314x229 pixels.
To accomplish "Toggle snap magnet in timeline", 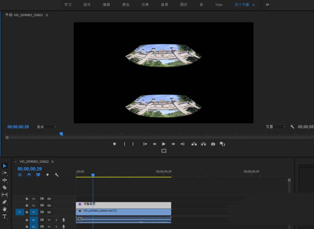I will (x=29, y=175).
